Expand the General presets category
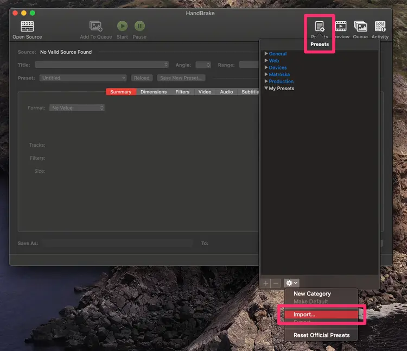 pyautogui.click(x=266, y=54)
